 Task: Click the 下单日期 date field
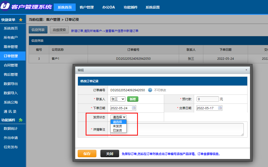point(123,108)
